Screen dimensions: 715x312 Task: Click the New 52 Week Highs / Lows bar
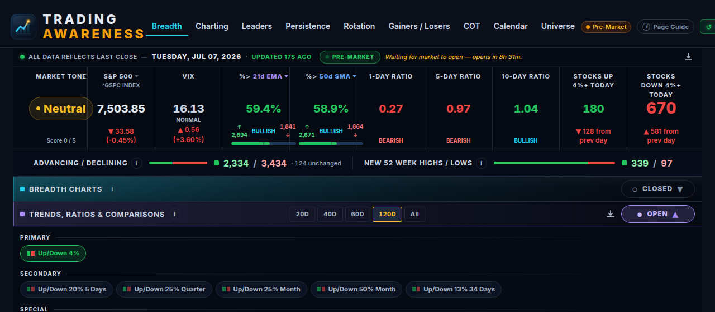[554, 163]
